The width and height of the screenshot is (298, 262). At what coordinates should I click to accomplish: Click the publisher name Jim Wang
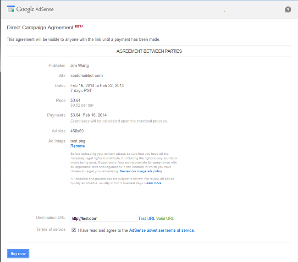(x=79, y=65)
